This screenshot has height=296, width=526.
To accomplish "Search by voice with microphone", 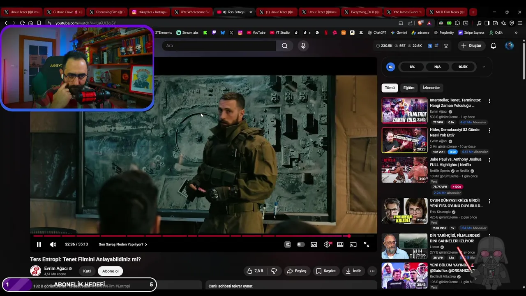I will tap(303, 46).
